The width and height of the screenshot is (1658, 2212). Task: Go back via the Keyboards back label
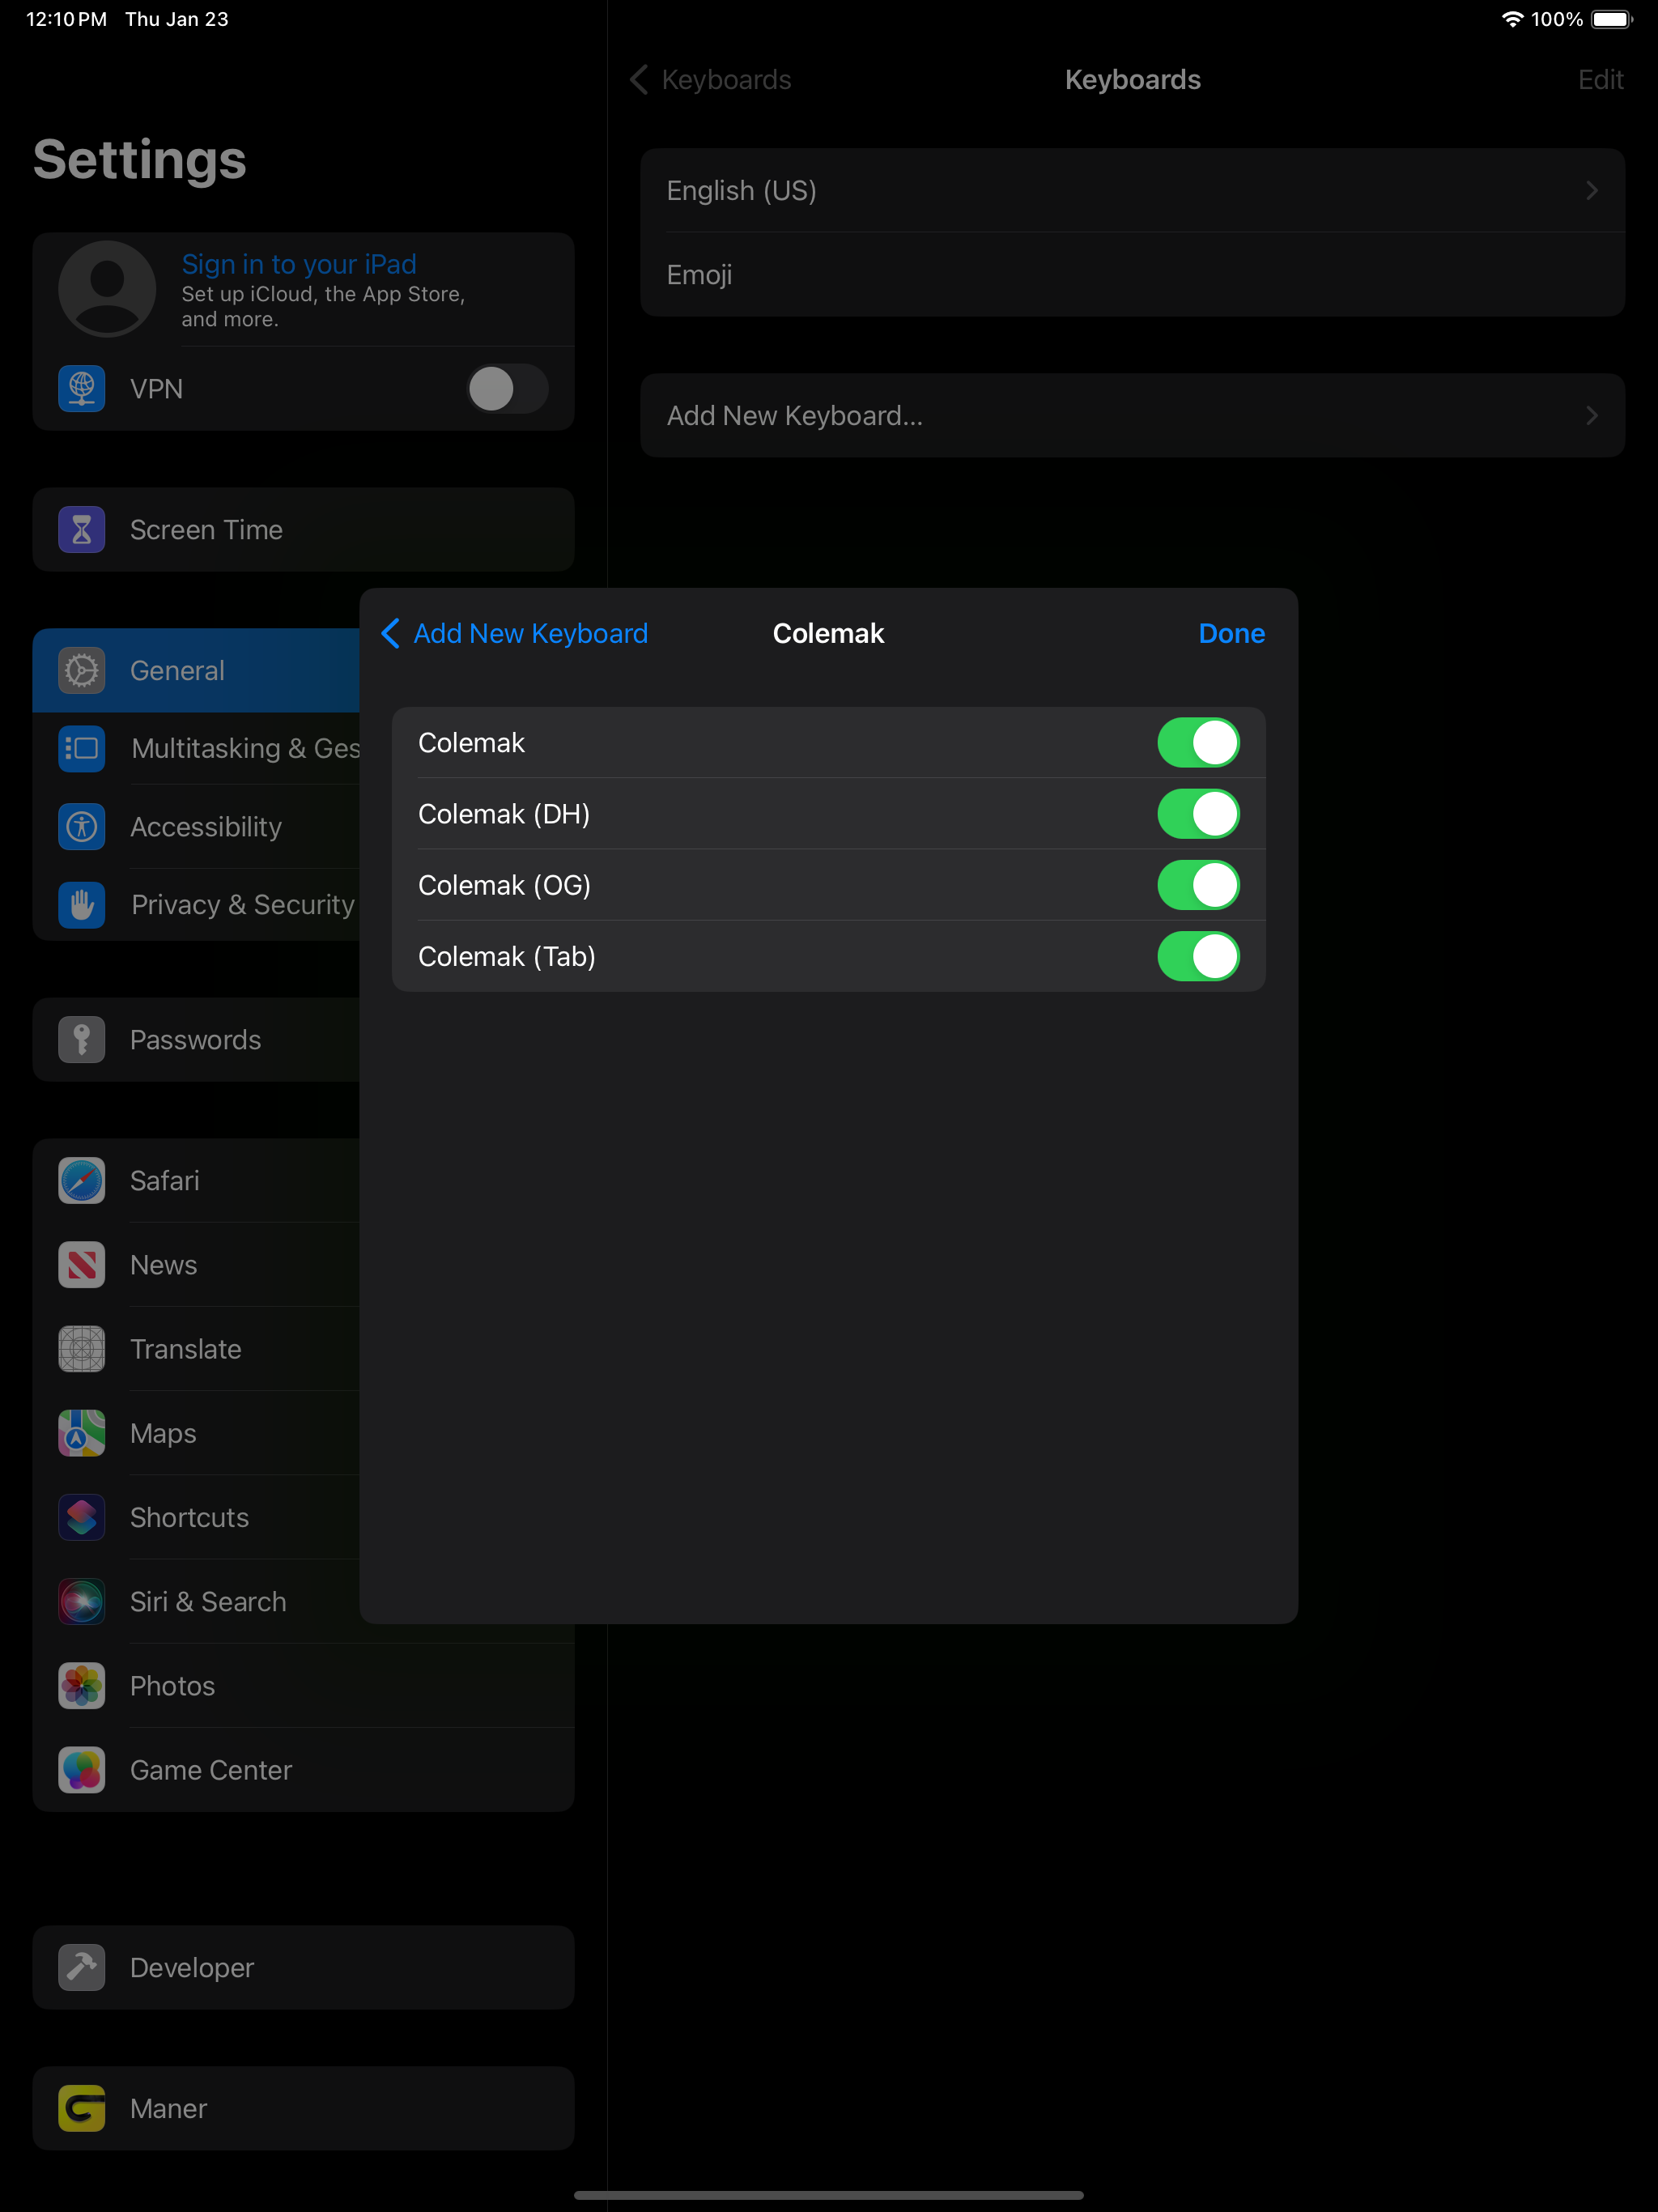coord(726,80)
